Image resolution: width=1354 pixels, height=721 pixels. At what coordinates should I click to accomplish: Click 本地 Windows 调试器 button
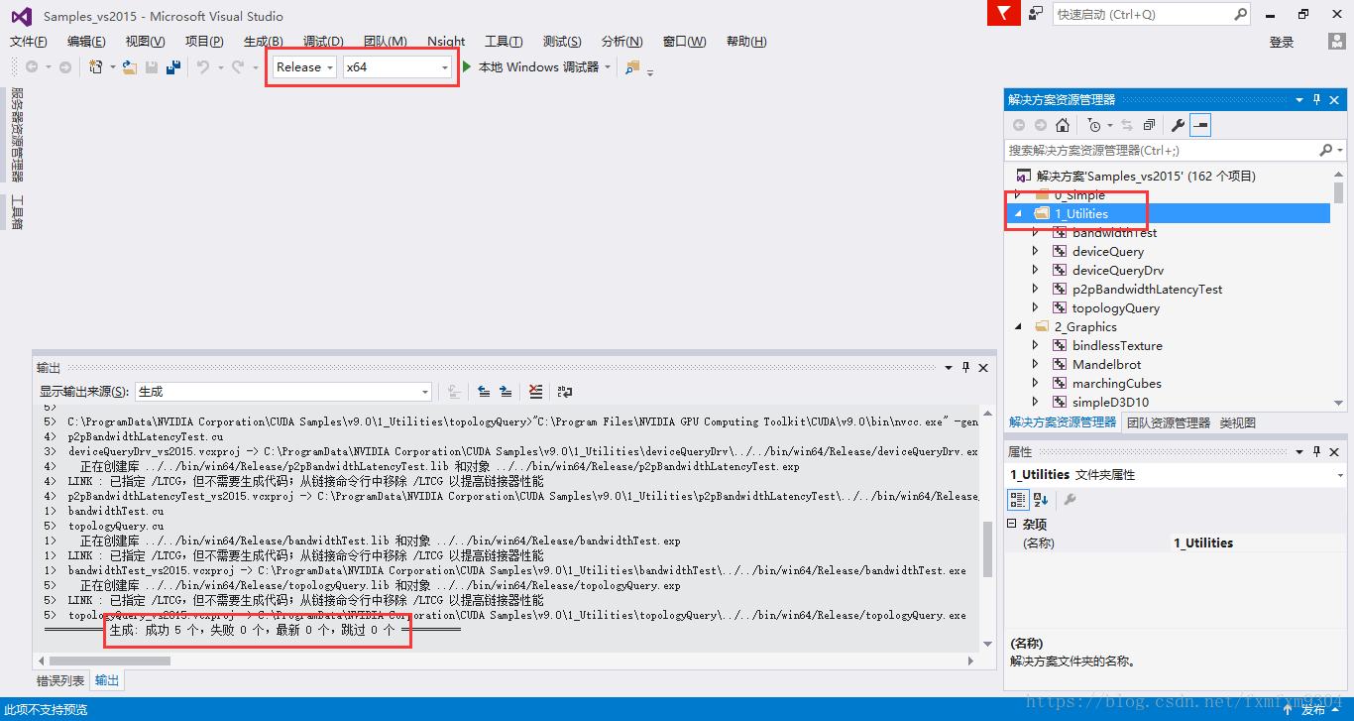pos(539,66)
